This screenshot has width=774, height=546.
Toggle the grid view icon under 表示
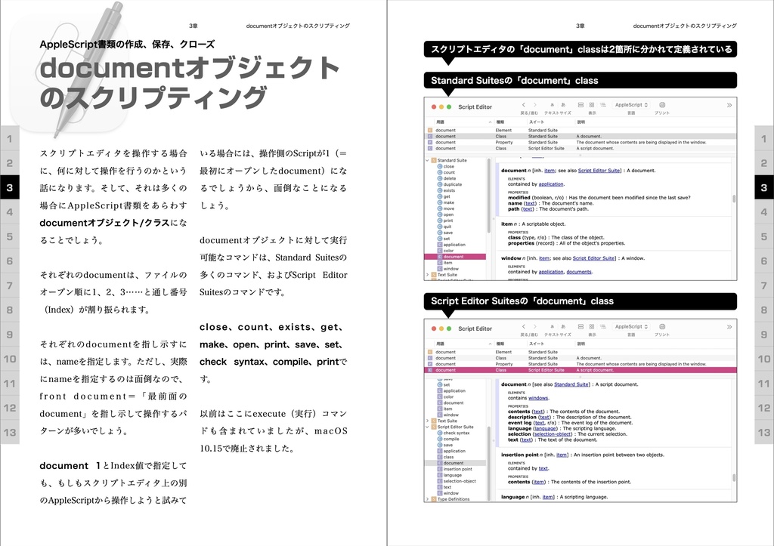pyautogui.click(x=591, y=105)
